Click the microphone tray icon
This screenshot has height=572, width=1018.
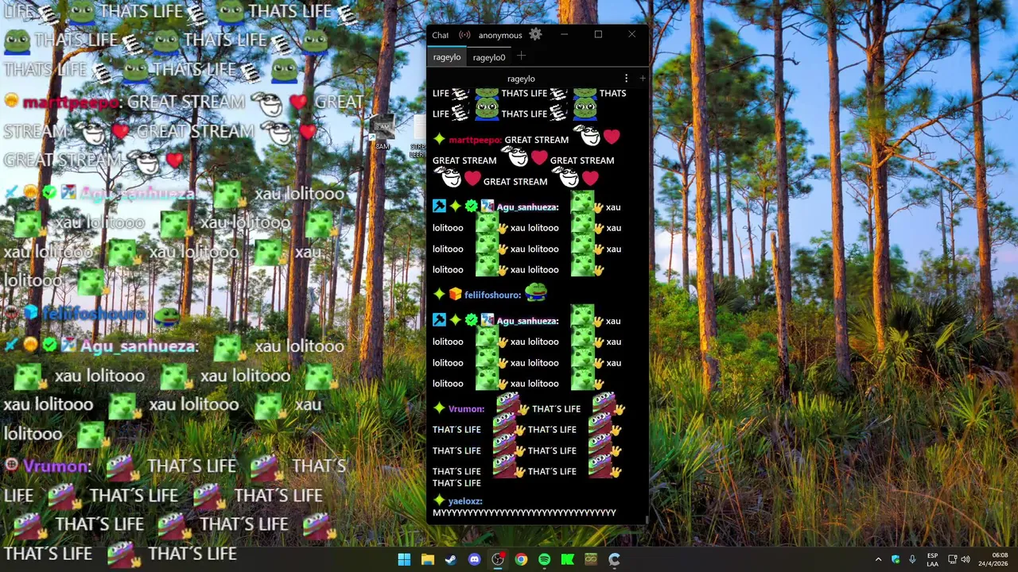point(912,559)
